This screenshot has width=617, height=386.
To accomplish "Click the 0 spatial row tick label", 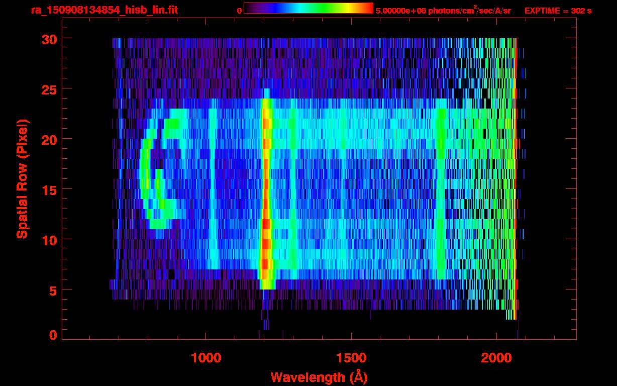I will coord(53,335).
